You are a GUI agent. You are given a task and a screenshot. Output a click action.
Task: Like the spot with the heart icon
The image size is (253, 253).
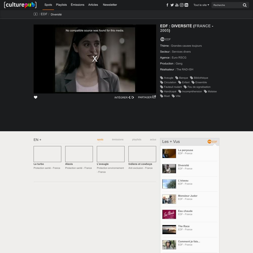point(35,97)
